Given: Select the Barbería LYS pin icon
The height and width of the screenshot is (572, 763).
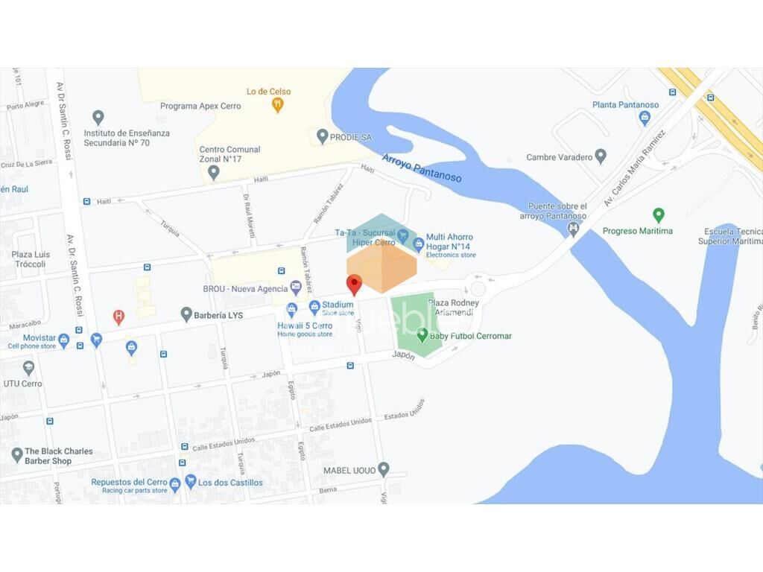Looking at the screenshot, I should [186, 314].
